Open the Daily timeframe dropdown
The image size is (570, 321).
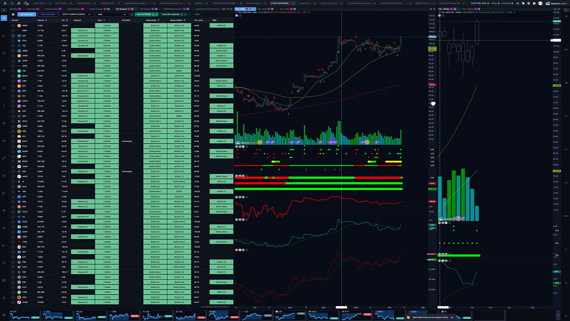pos(112,14)
